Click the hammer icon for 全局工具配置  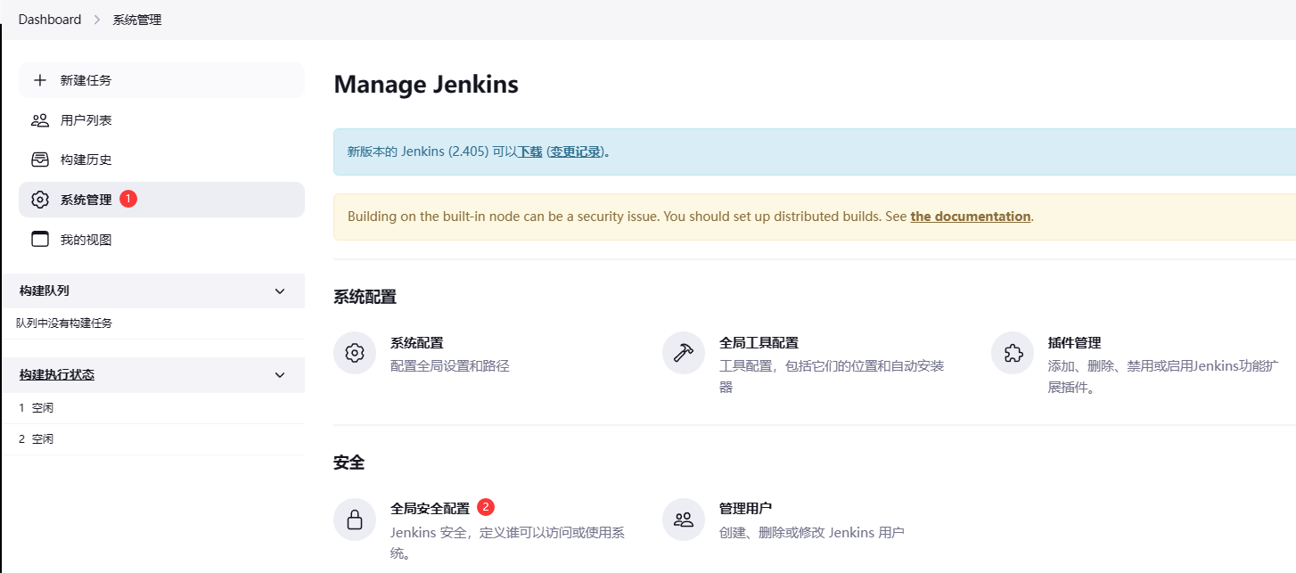[x=684, y=353]
